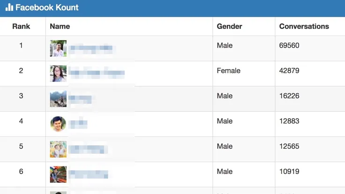This screenshot has height=194, width=345.
Task: Click the 69560 conversations count
Action: tap(289, 45)
